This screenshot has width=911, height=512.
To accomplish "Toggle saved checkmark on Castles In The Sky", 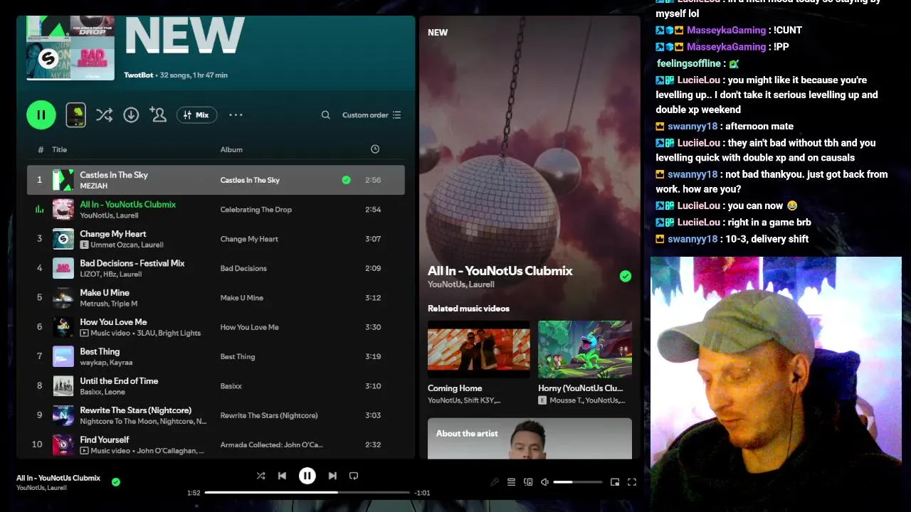I will (346, 180).
